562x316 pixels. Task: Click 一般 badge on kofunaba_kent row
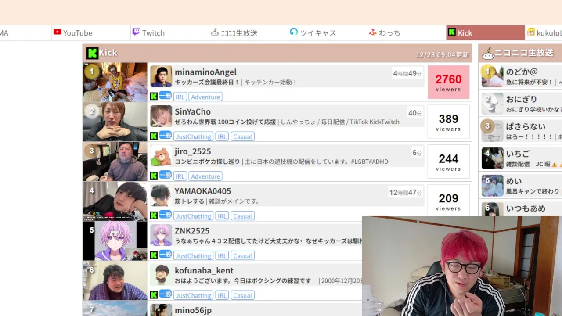[165, 294]
